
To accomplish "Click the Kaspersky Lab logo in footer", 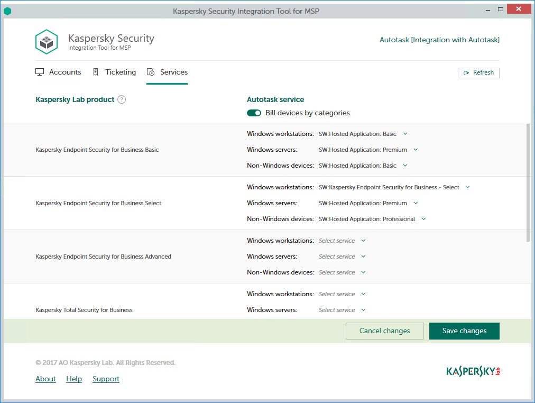I will (x=473, y=371).
